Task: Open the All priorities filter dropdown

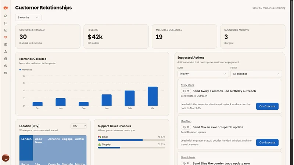Action: pyautogui.click(x=256, y=74)
